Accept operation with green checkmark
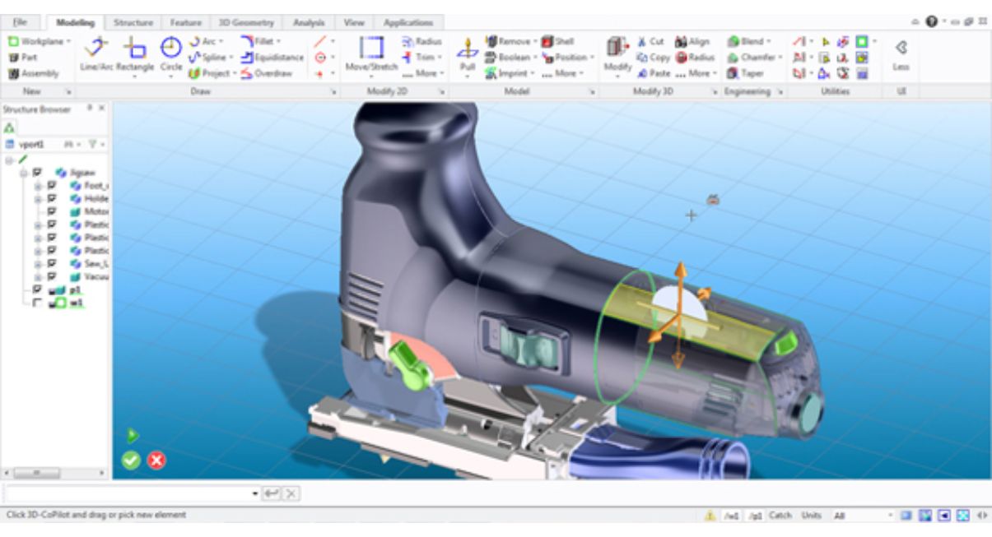This screenshot has width=992, height=537. 131,461
